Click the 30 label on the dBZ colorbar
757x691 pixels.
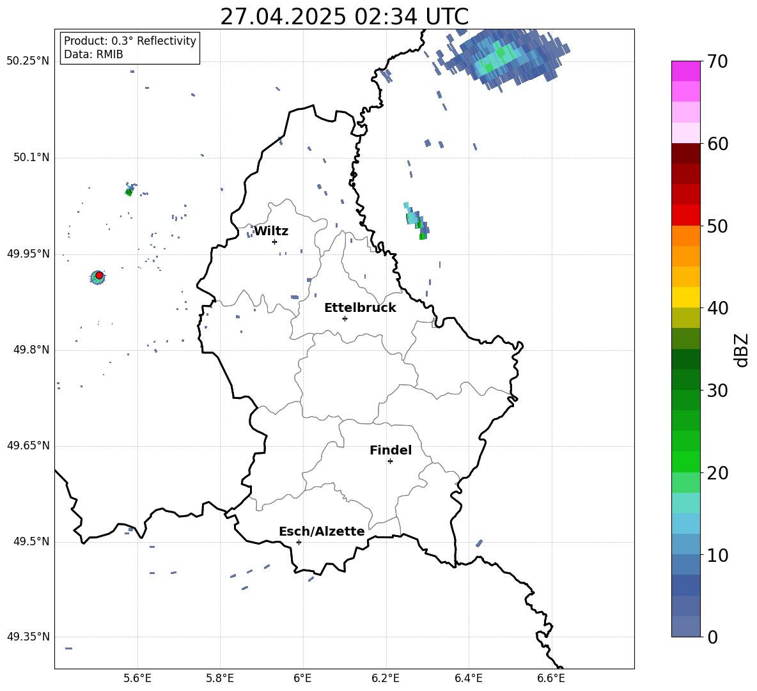click(x=718, y=391)
